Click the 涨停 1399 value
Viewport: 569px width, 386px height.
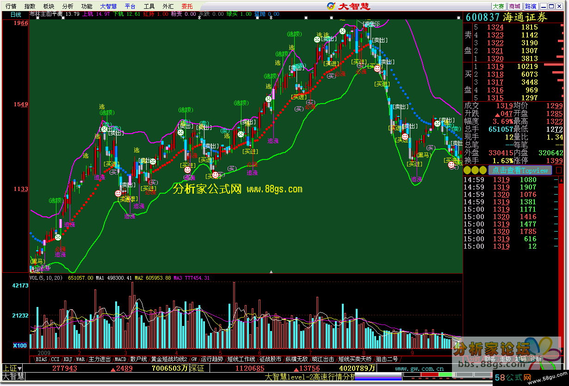555,160
